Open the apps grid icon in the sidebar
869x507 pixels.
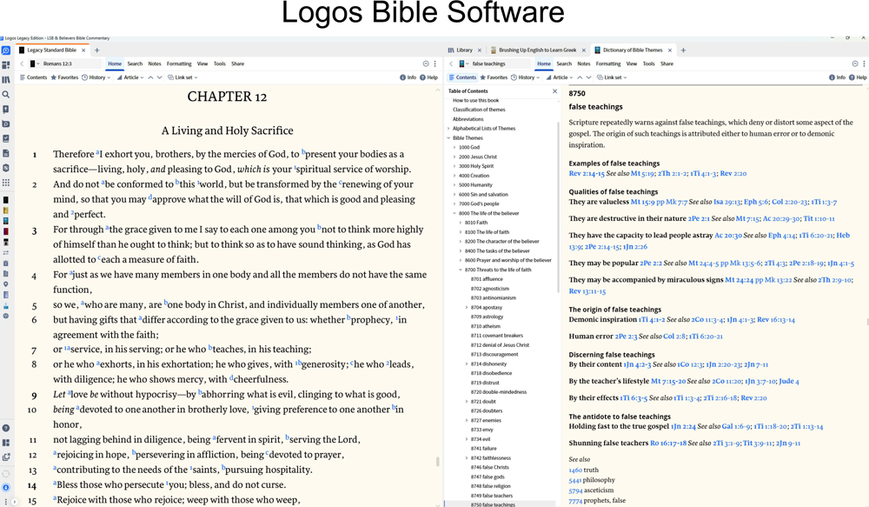pos(6,183)
